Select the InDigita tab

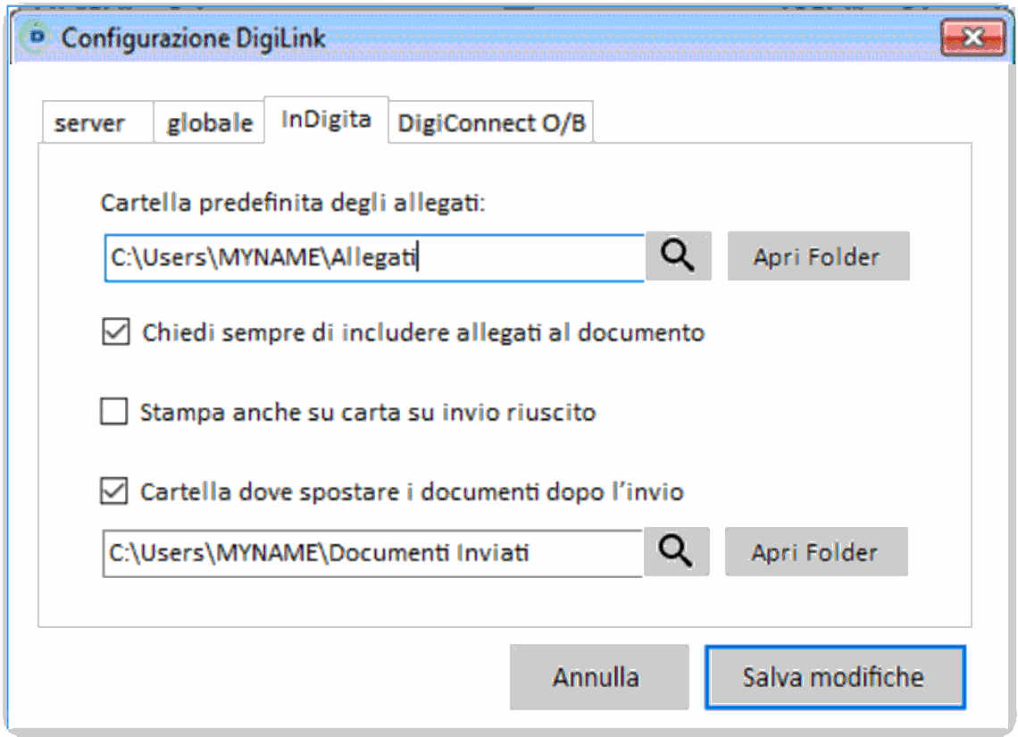pyautogui.click(x=326, y=120)
